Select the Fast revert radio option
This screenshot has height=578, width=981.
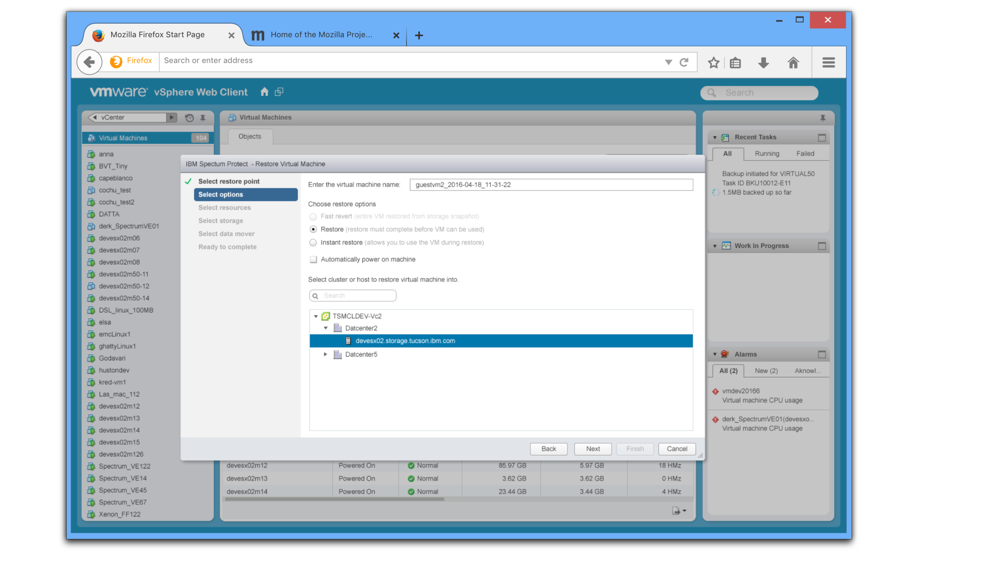pyautogui.click(x=313, y=217)
